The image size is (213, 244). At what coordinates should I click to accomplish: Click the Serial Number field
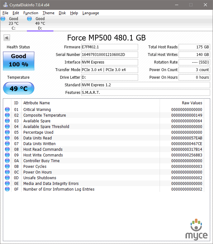[x=110, y=55]
